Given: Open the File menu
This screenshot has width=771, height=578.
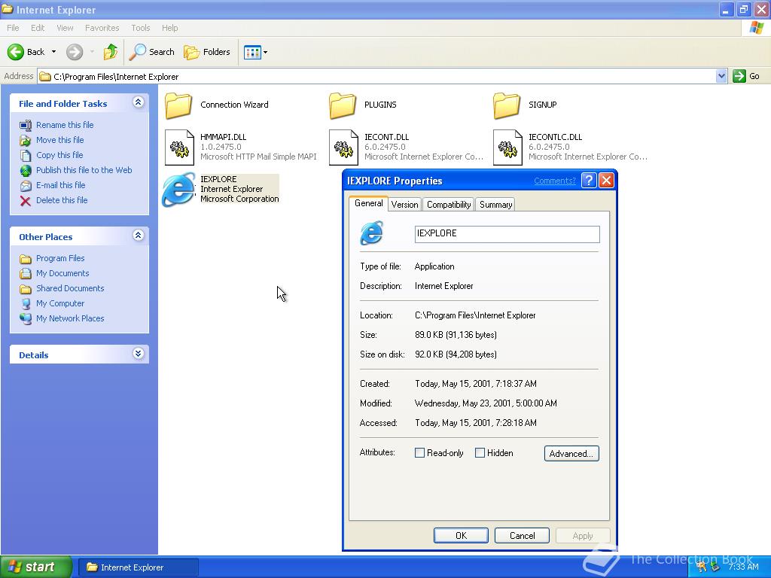Looking at the screenshot, I should 13,28.
